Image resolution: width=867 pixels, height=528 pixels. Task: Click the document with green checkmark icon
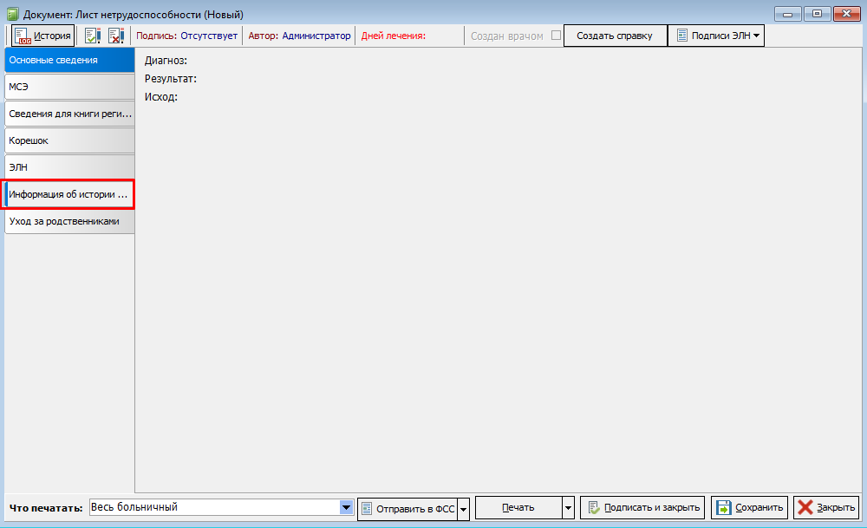pos(92,36)
